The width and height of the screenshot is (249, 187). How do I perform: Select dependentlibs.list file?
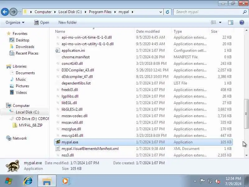[76, 83]
